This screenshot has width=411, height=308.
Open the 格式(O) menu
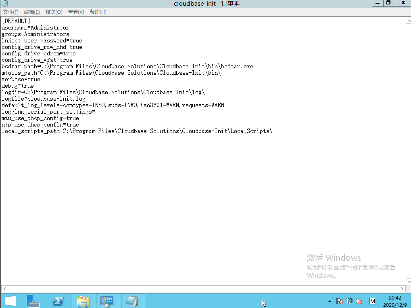point(54,12)
